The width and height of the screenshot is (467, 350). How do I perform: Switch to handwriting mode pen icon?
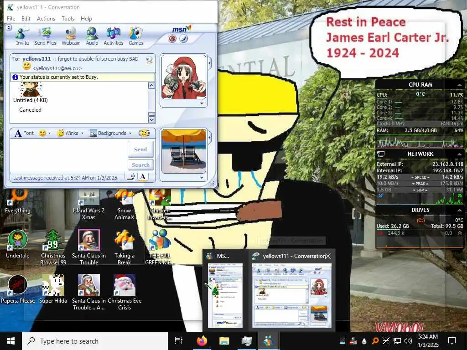(x=132, y=177)
